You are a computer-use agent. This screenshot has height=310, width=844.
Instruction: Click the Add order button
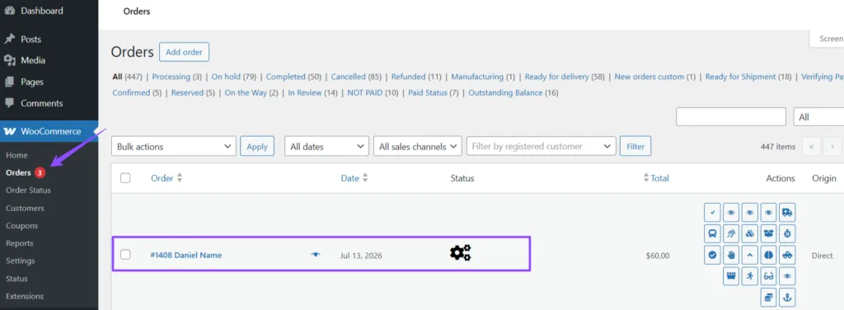coord(184,52)
